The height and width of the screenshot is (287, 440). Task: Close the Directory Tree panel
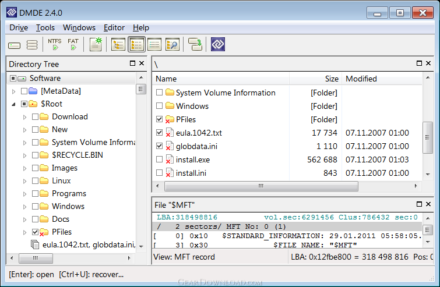[142, 63]
